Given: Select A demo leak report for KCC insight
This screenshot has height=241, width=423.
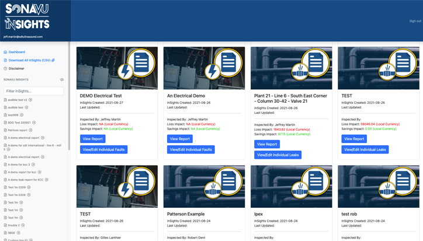Looking at the screenshot, I should tap(25, 180).
